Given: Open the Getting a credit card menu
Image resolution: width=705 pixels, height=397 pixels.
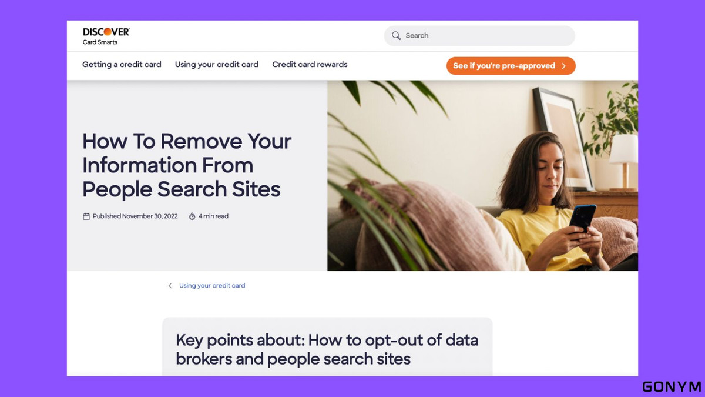Looking at the screenshot, I should coord(122,65).
